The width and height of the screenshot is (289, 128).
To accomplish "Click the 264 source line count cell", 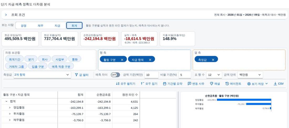I will 126,114.
